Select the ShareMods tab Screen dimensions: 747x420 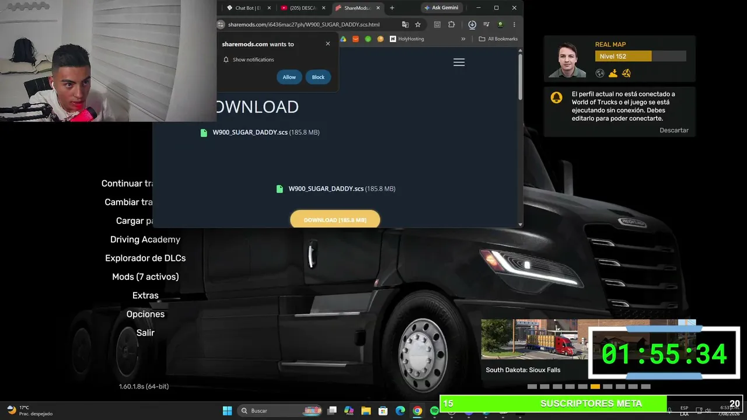[x=358, y=8]
